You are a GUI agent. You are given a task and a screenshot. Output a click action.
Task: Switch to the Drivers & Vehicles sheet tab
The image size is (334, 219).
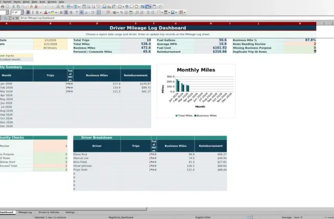pos(49,212)
